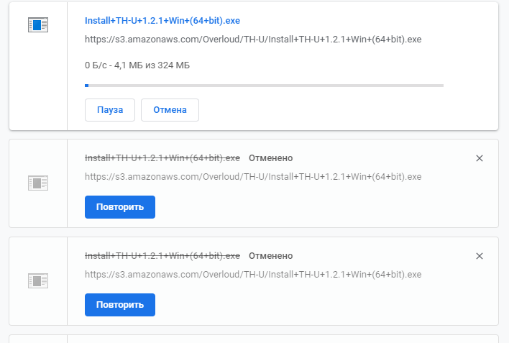Screen dimensions: 509x343
Task: Click the URL of the second cancelled download
Action: pos(253,275)
